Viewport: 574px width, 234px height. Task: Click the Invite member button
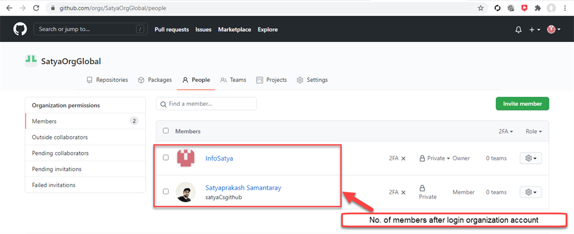522,104
